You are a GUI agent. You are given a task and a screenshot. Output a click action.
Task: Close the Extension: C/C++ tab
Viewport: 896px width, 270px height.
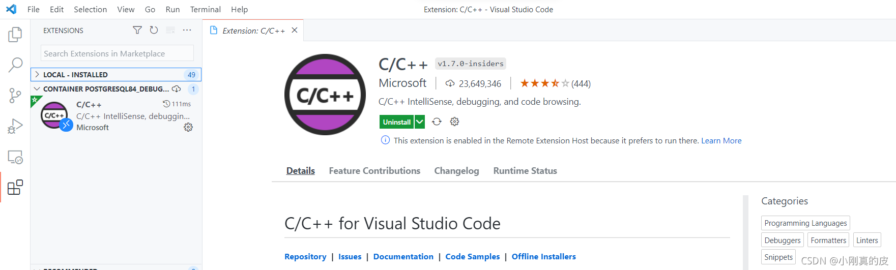click(x=295, y=31)
